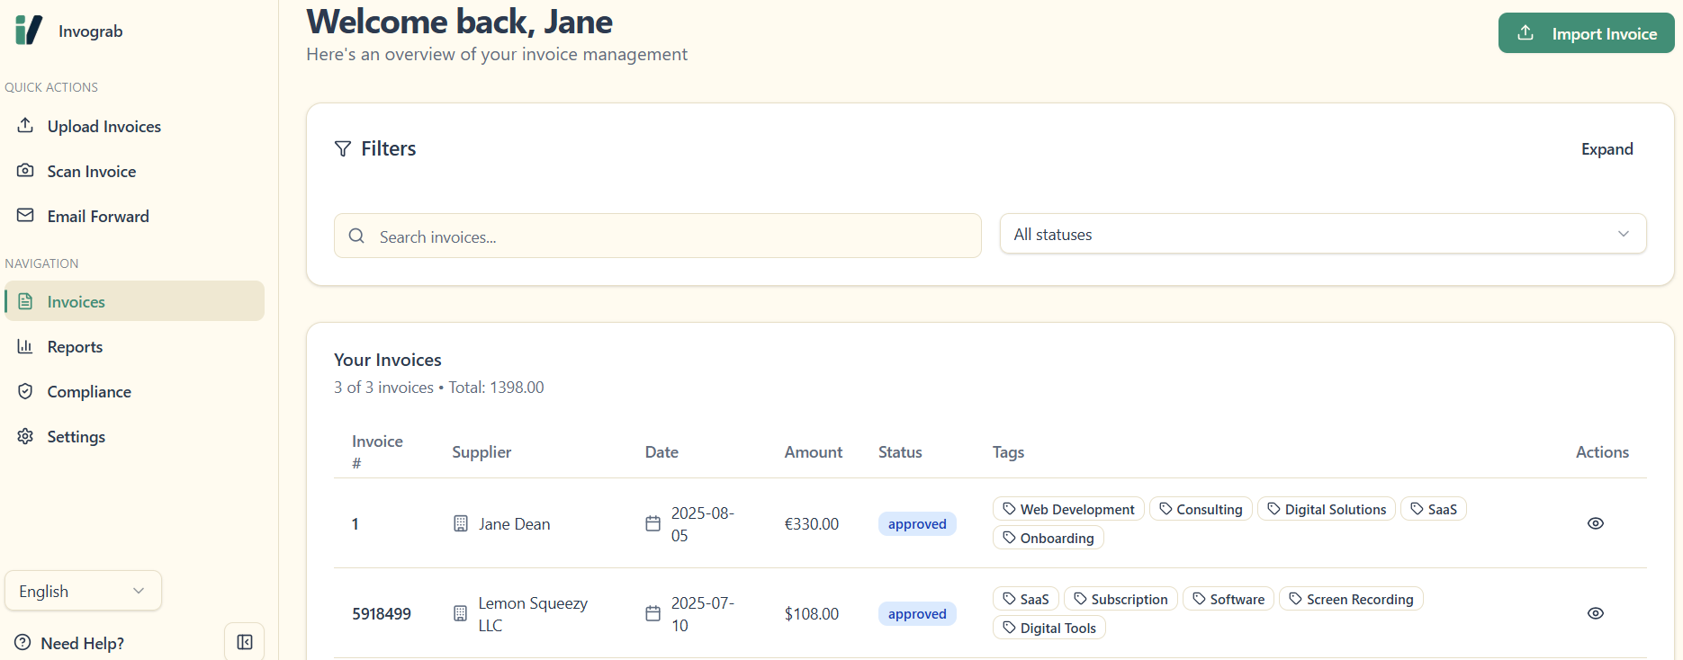Click the upload icon beside Upload Invoices
Viewport: 1683px width, 660px height.
(25, 125)
